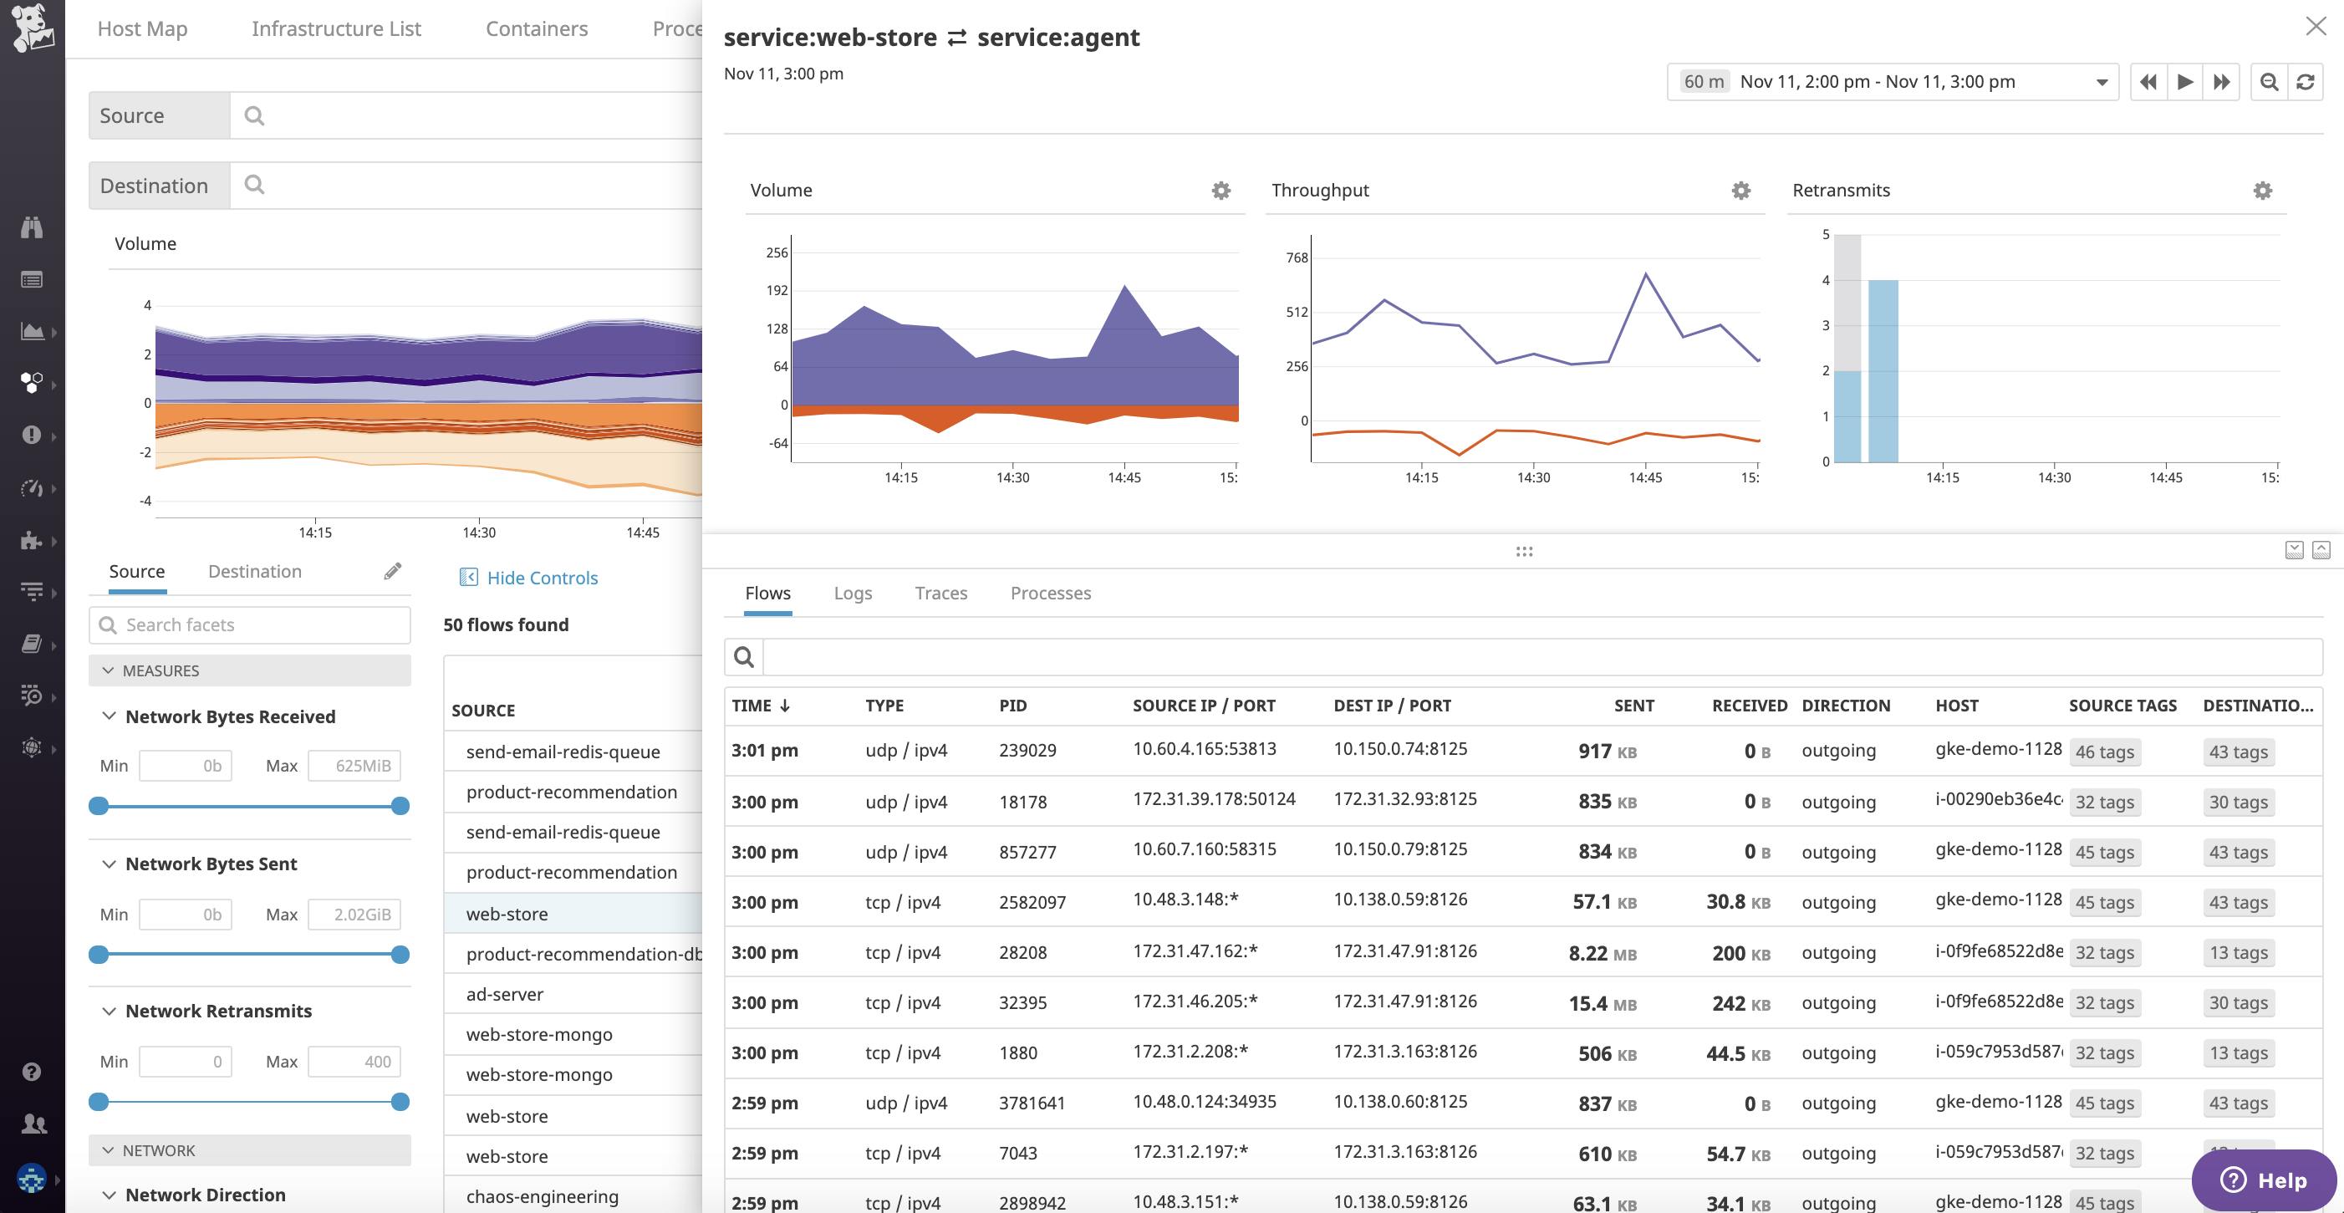
Task: Collapse the MEASURES facet group
Action: point(110,670)
